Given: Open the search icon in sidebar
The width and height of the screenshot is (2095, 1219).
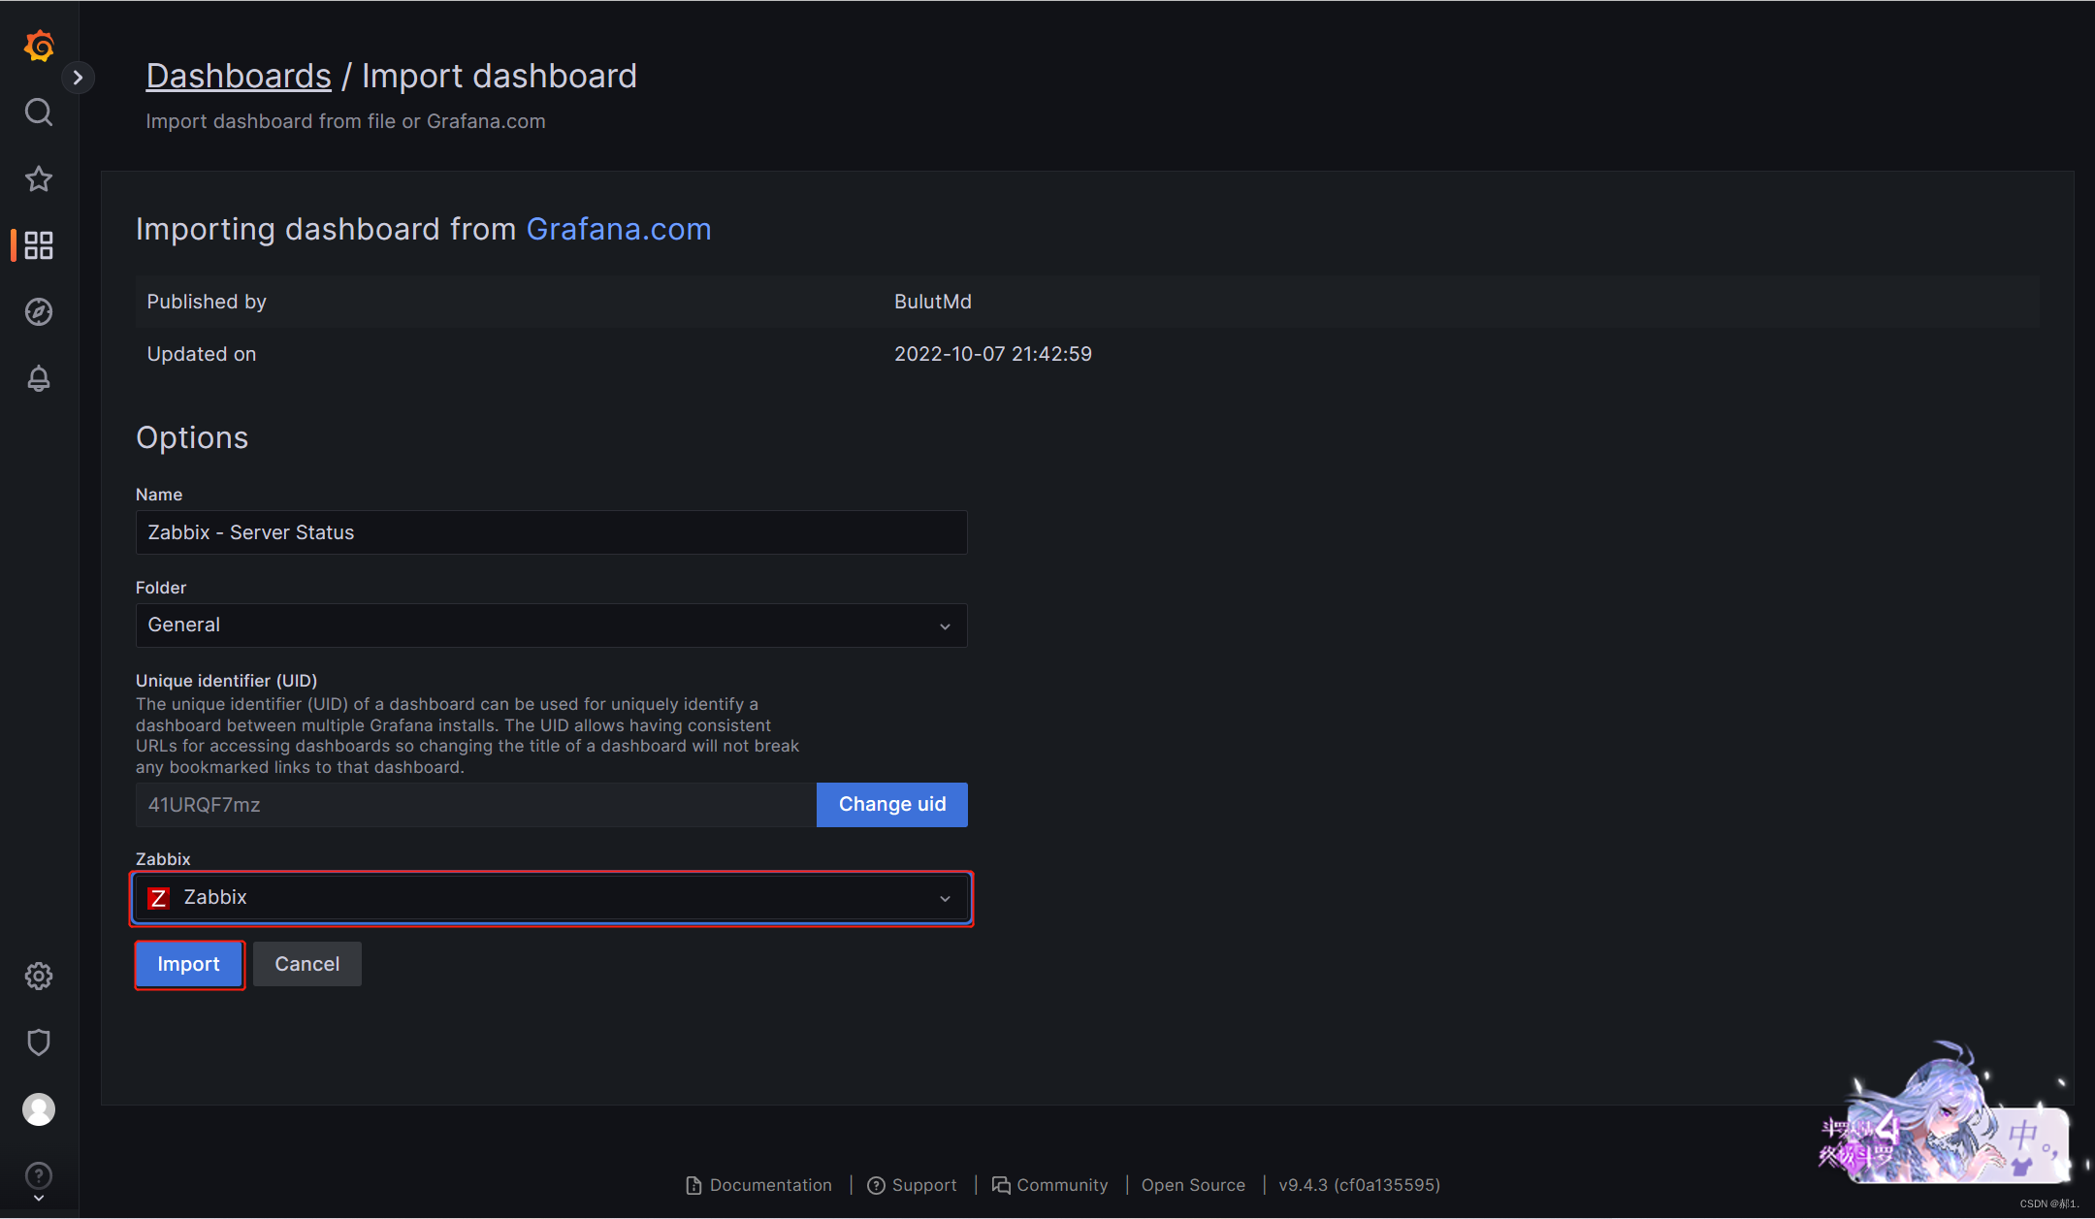Looking at the screenshot, I should pyautogui.click(x=39, y=112).
